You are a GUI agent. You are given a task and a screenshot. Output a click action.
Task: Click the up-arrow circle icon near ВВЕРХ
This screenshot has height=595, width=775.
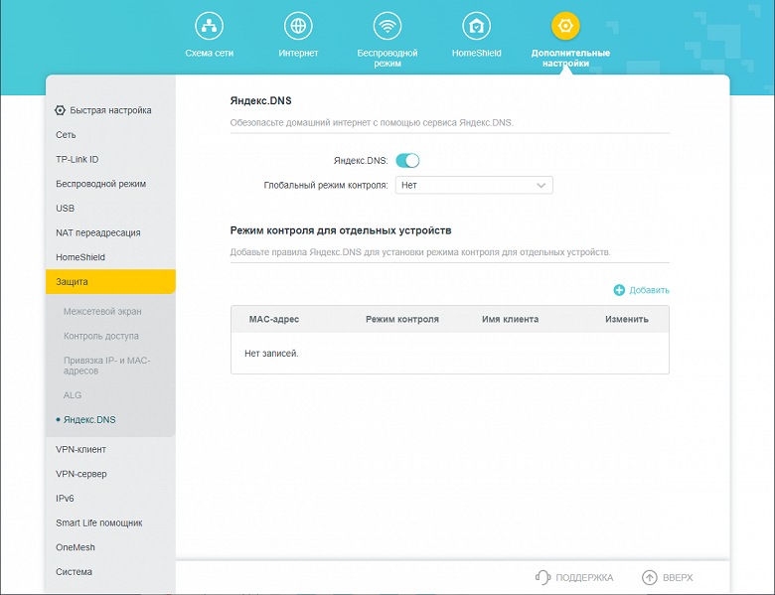pyautogui.click(x=649, y=577)
